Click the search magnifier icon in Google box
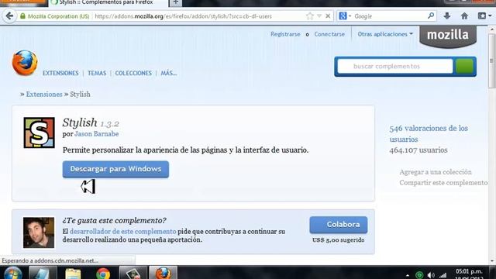Viewport: 496px width, 279px height. coord(431,15)
